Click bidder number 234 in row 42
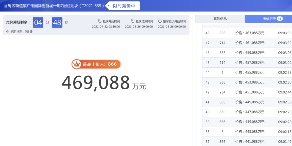This screenshot has width=292, height=146. coord(222,92)
